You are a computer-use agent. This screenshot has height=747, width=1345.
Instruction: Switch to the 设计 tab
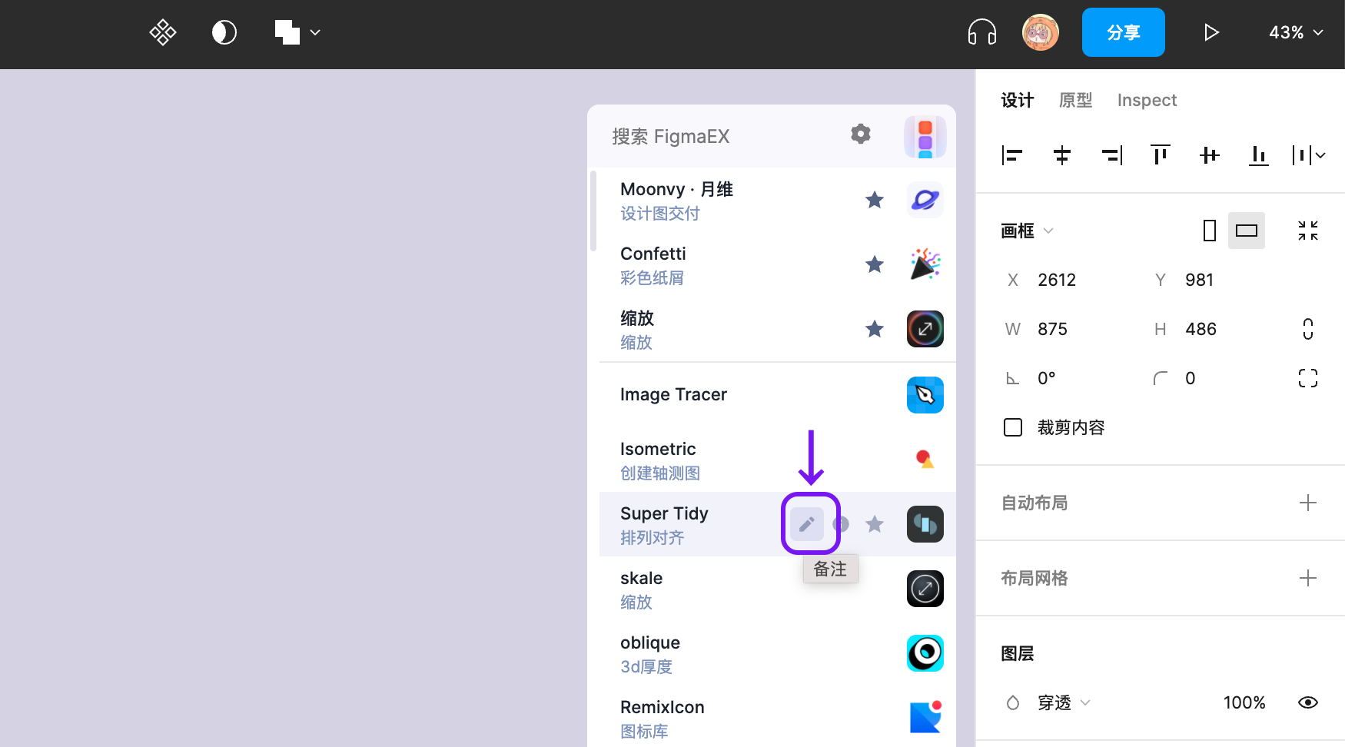pyautogui.click(x=1018, y=100)
